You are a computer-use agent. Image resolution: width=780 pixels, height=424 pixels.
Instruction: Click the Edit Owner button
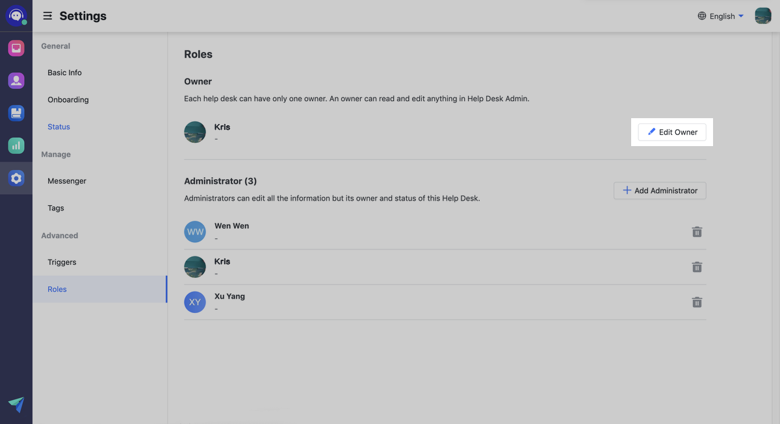672,132
